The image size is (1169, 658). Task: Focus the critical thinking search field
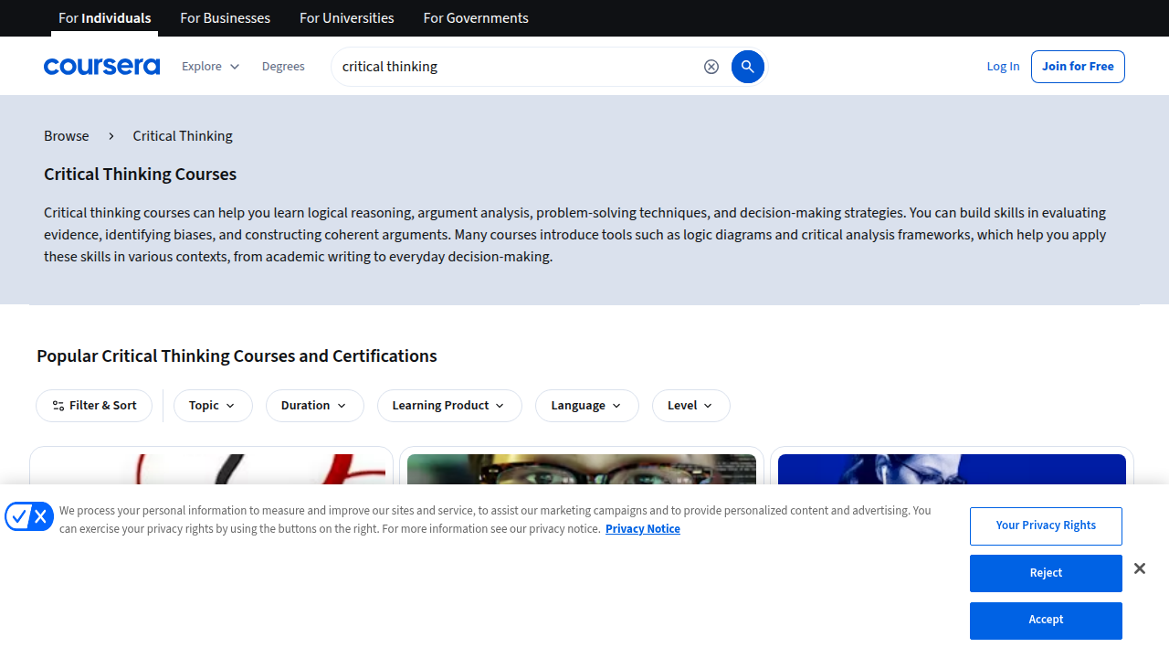point(516,67)
